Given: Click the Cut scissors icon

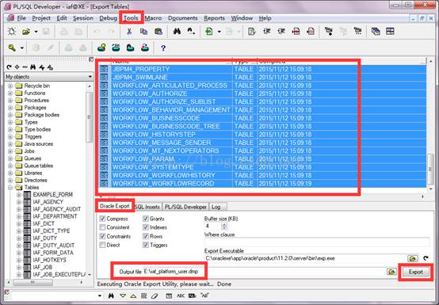Looking at the screenshot, I should [x=129, y=32].
